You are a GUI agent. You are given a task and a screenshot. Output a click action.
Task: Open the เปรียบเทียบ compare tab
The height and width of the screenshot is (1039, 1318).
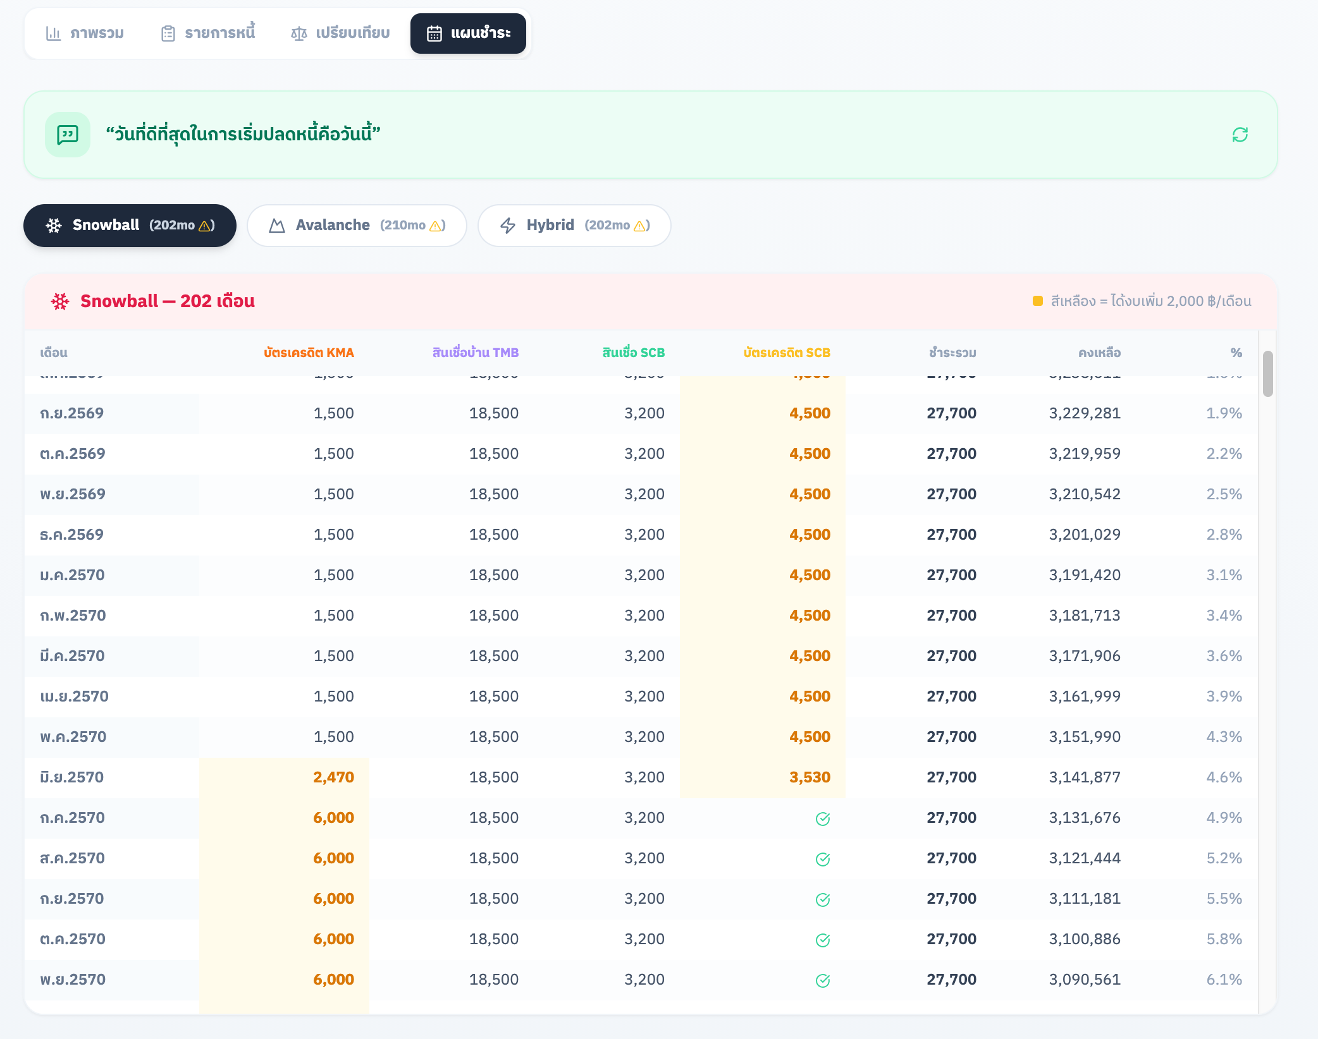[x=340, y=33]
